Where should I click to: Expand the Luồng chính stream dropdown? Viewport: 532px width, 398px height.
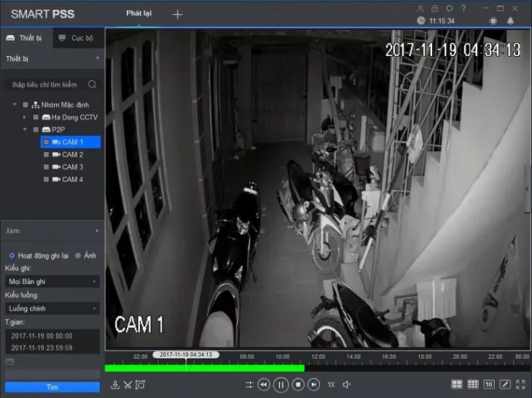tap(52, 309)
